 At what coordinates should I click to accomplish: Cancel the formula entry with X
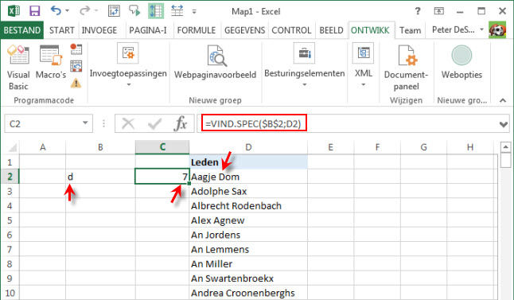(x=128, y=124)
